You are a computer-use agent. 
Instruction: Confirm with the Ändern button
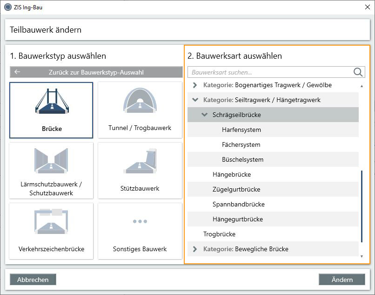(x=342, y=279)
